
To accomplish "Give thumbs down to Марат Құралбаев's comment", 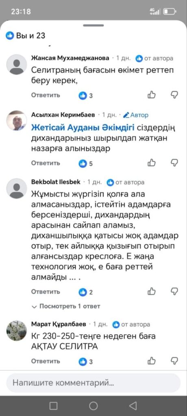I will pos(174,361).
